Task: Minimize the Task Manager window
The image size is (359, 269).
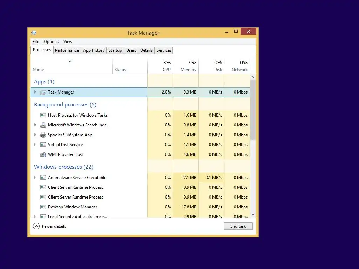Action: pos(226,32)
